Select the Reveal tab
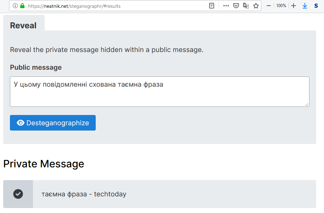This screenshot has height=213, width=324. (x=23, y=25)
